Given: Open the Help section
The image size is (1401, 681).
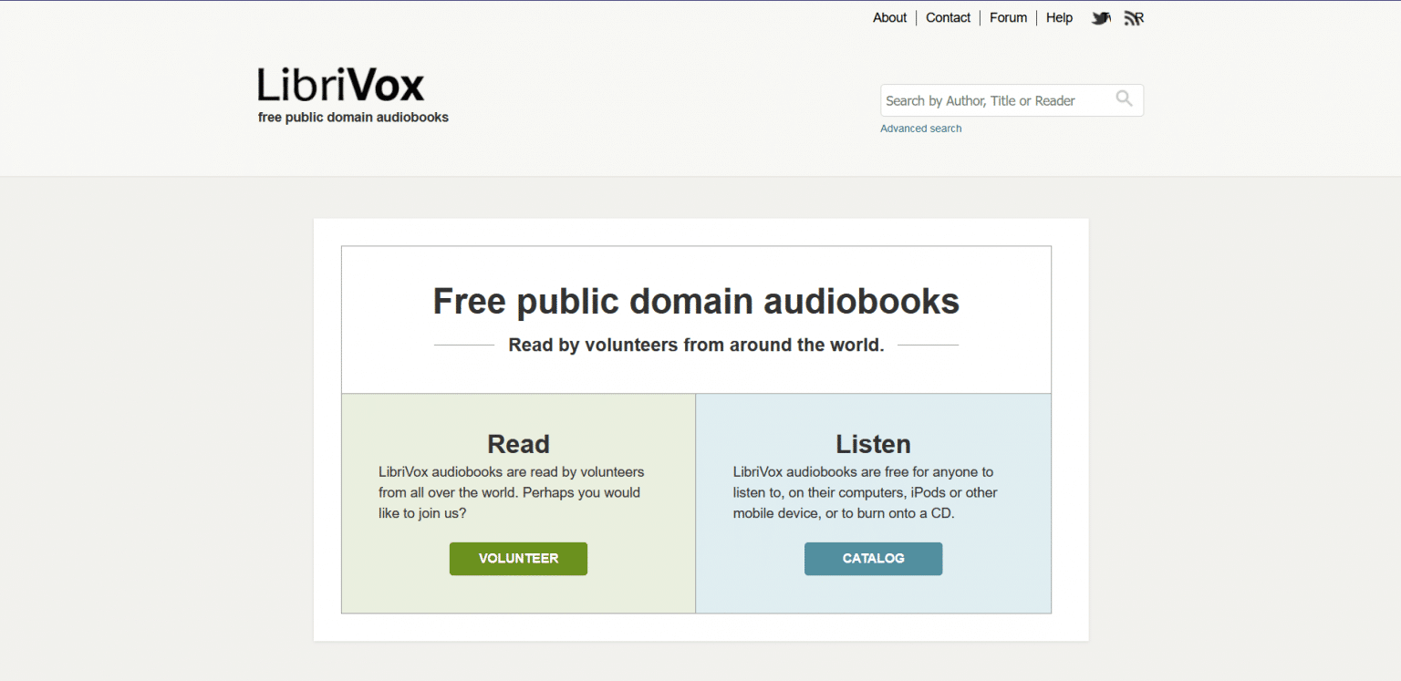Looking at the screenshot, I should click(x=1059, y=17).
